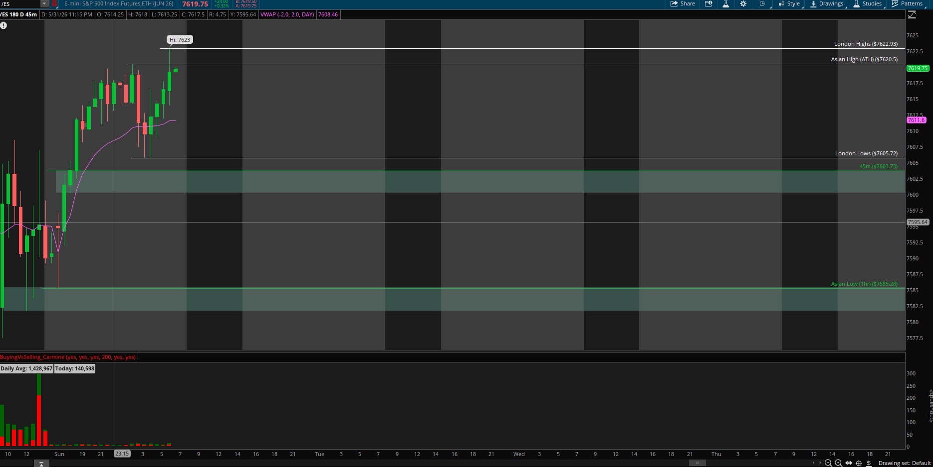This screenshot has height=467, width=933.
Task: Click the exclamation info icon on chart
Action: pos(3,25)
